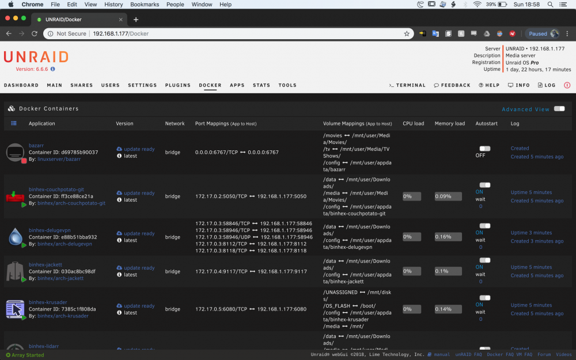Open Chrome's Bookmarks menu
The width and height of the screenshot is (576, 360).
tap(145, 5)
